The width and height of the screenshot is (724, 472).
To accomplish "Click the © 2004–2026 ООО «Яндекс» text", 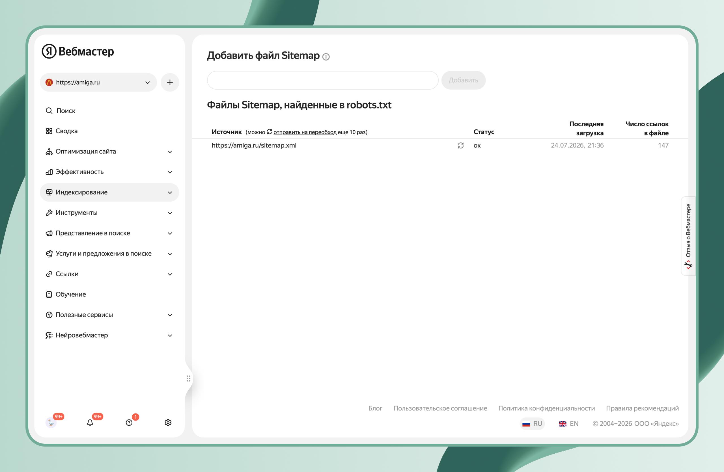I will pos(635,424).
